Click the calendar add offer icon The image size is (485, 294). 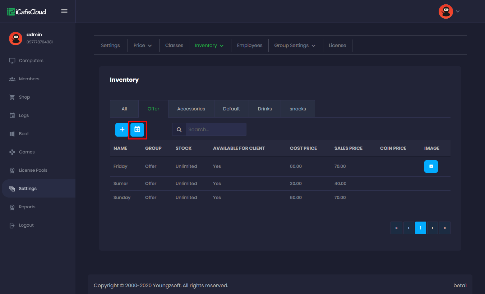[137, 129]
